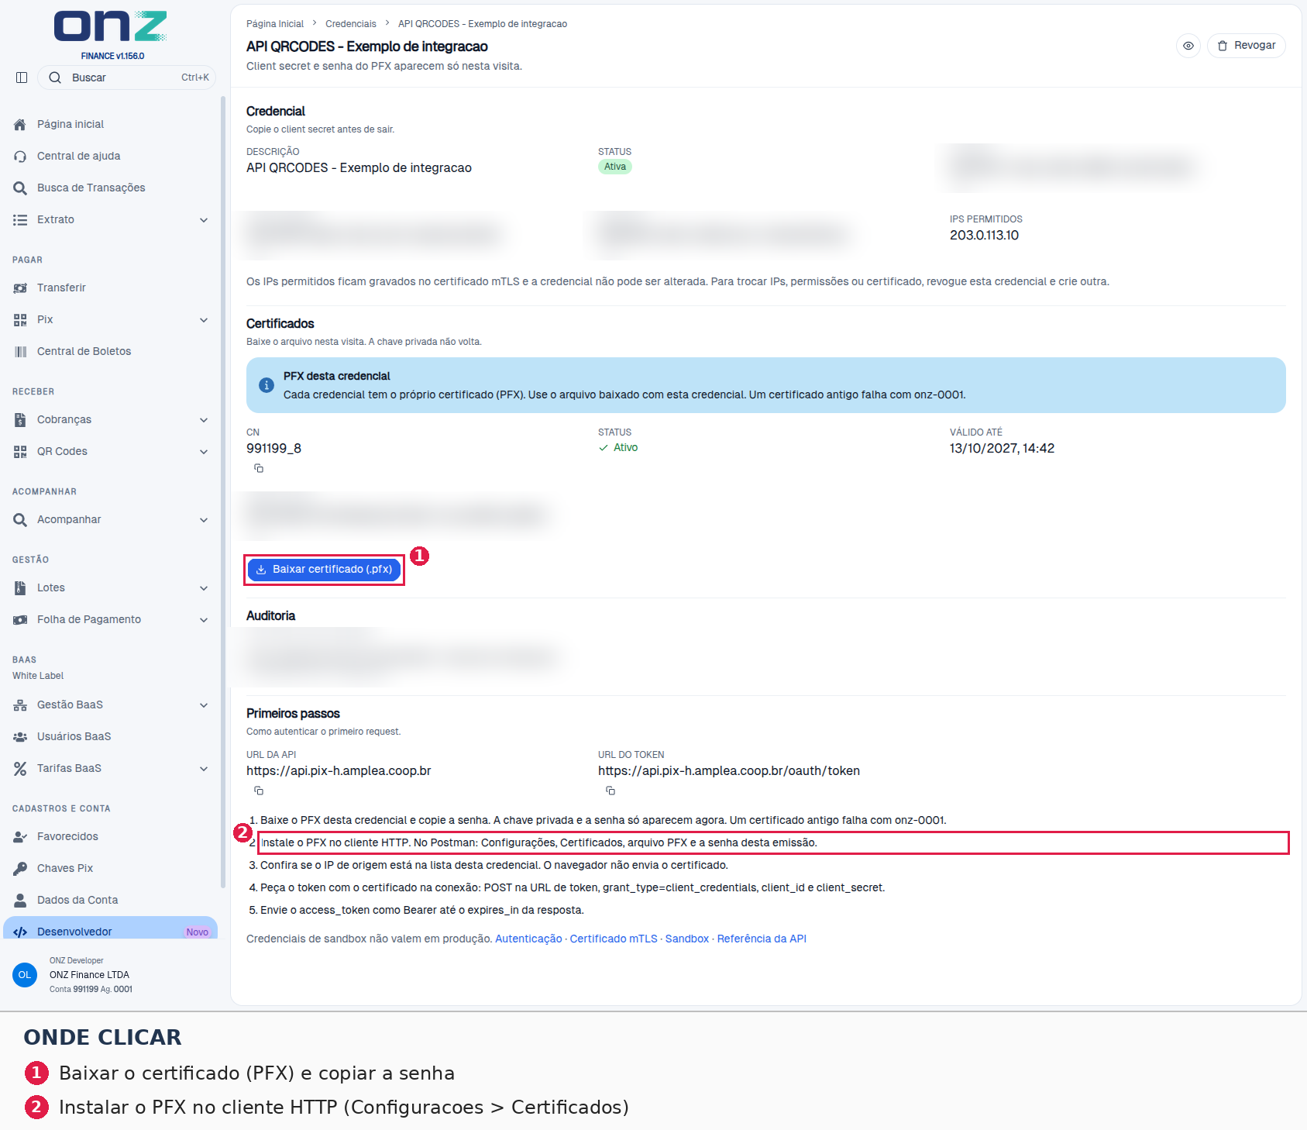Viewport: 1307px width, 1130px height.
Task: Expand the Acompanhar submenu chevron
Action: click(x=204, y=520)
